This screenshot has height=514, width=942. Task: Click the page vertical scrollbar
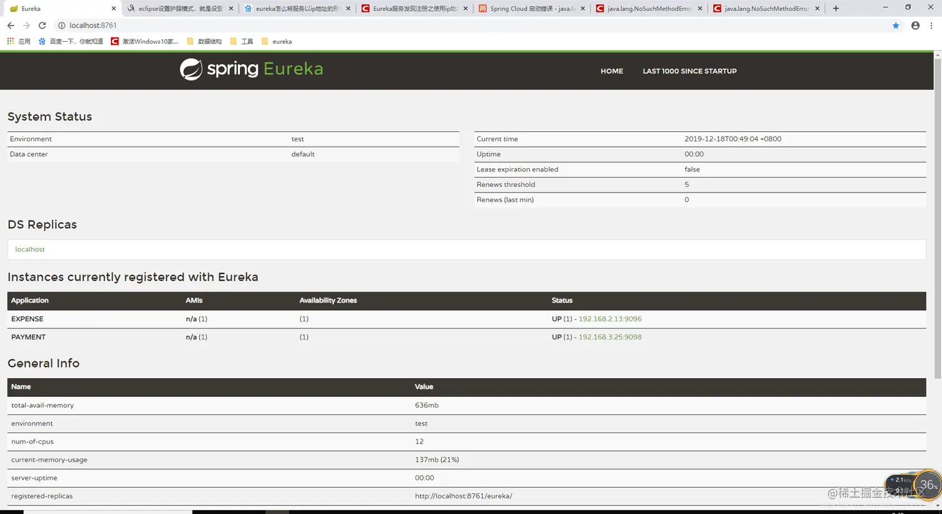coord(938,218)
